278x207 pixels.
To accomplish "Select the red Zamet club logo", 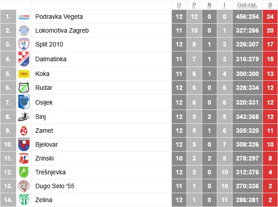I will coord(24,131).
